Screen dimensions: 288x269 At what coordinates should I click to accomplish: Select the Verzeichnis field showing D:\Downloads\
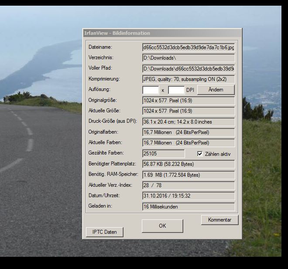[x=189, y=58]
